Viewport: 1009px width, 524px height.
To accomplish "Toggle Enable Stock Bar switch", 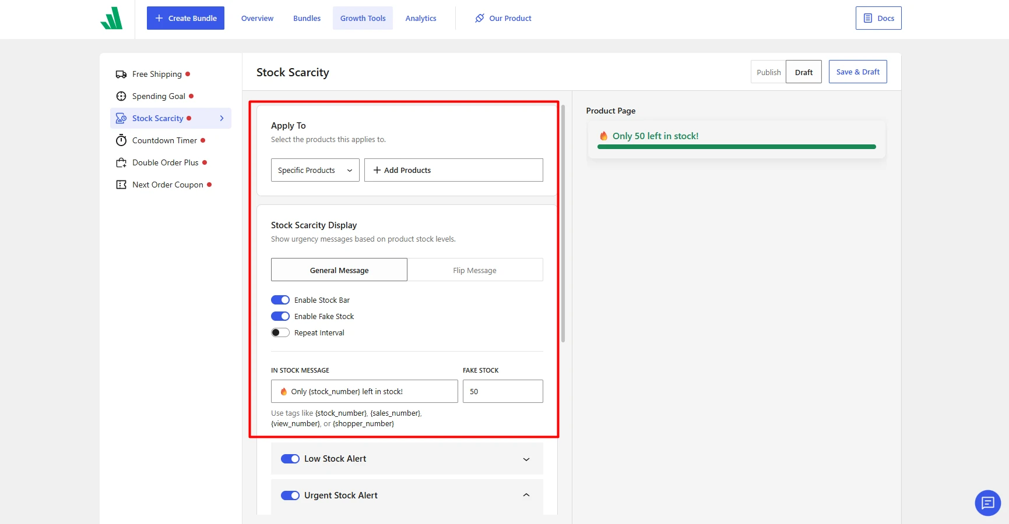I will (x=280, y=300).
